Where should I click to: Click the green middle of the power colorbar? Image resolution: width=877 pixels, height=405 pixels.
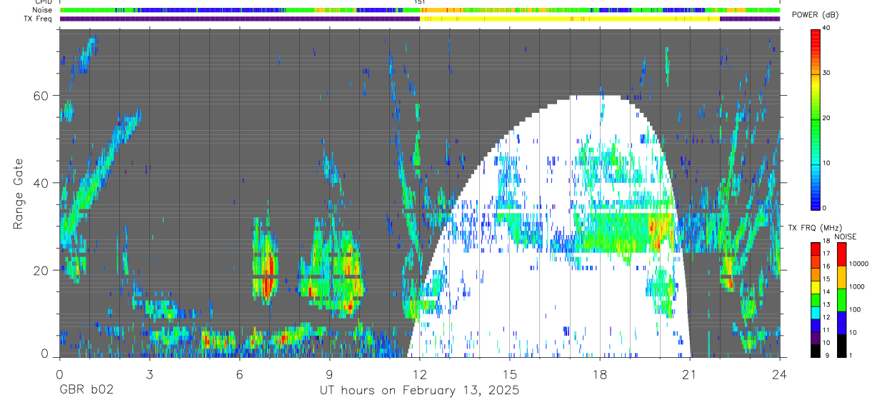tap(816, 121)
